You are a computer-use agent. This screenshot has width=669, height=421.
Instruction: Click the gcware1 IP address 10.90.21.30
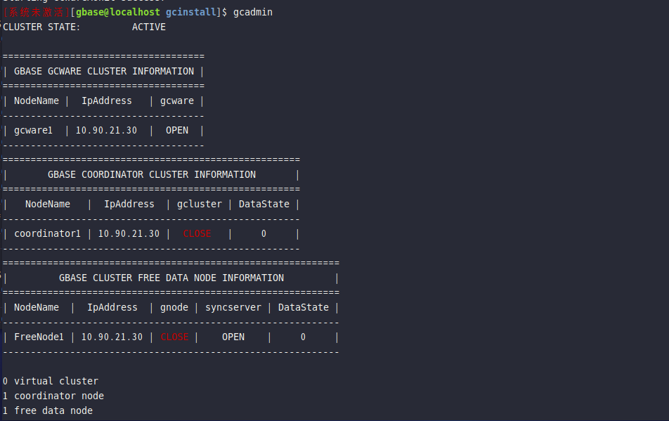[x=106, y=130]
